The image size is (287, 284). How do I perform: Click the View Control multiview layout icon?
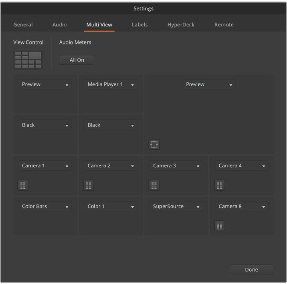(28, 60)
